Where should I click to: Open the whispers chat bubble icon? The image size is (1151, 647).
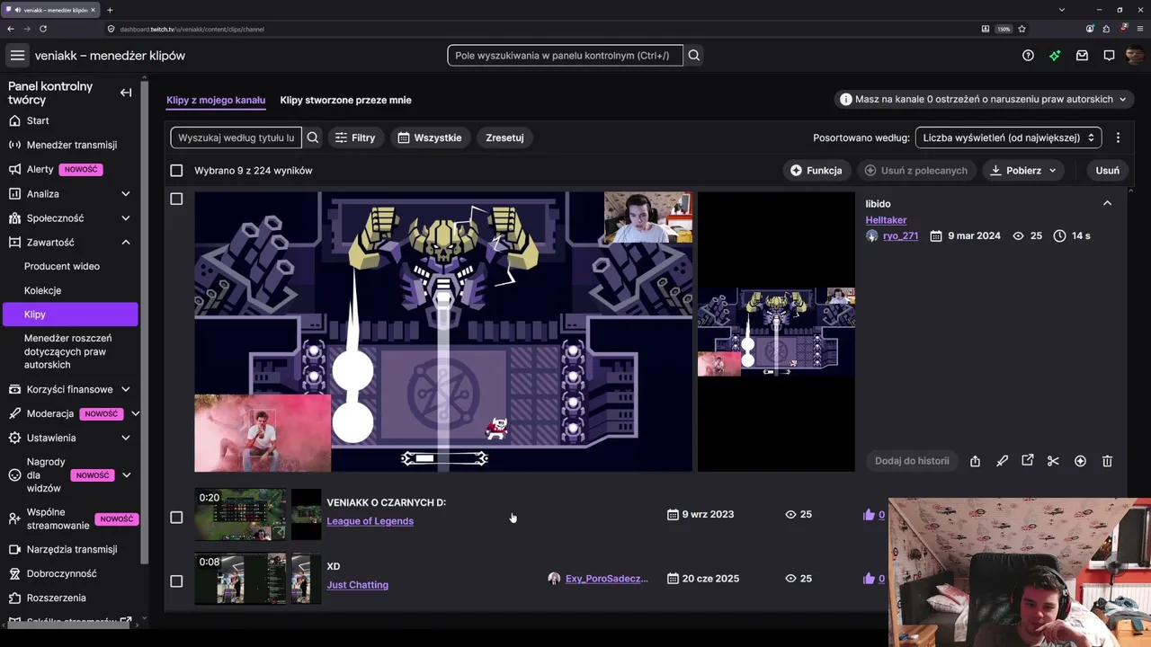point(1109,56)
